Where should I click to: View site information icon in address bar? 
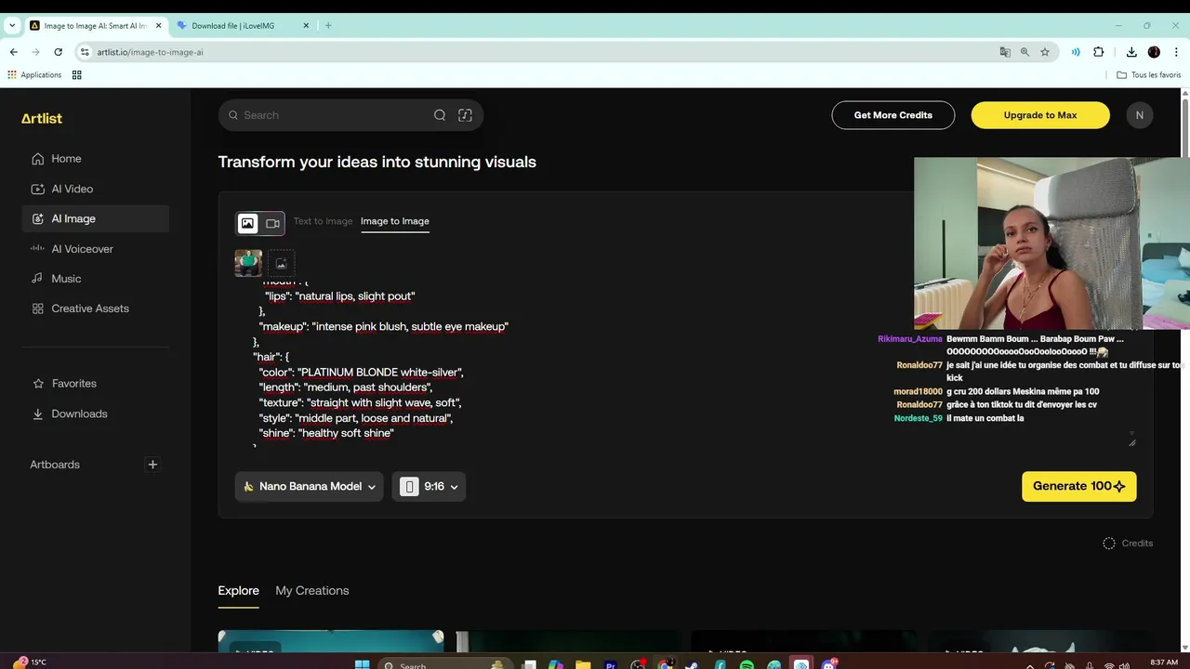click(85, 52)
